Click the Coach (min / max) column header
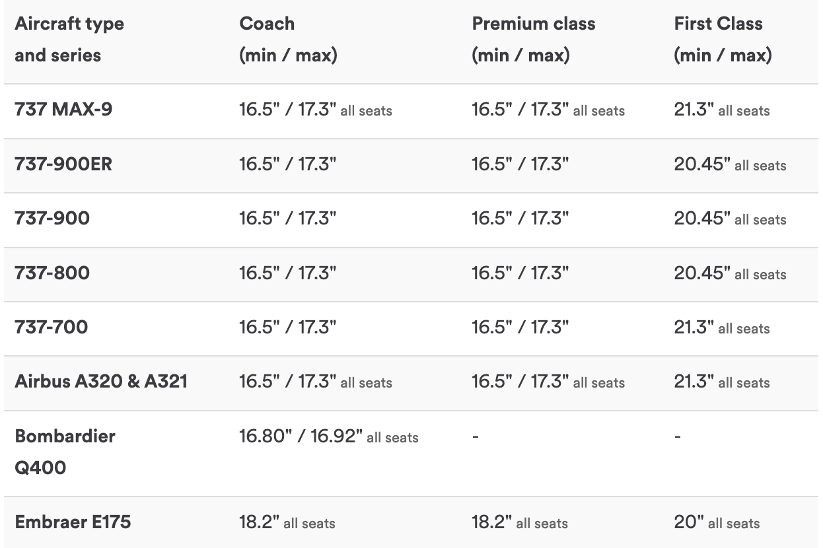823x548 pixels. click(x=288, y=40)
